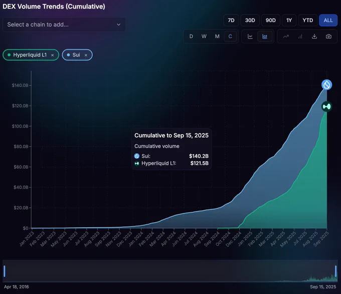Select the 7D time range
The width and height of the screenshot is (341, 294).
tap(231, 21)
